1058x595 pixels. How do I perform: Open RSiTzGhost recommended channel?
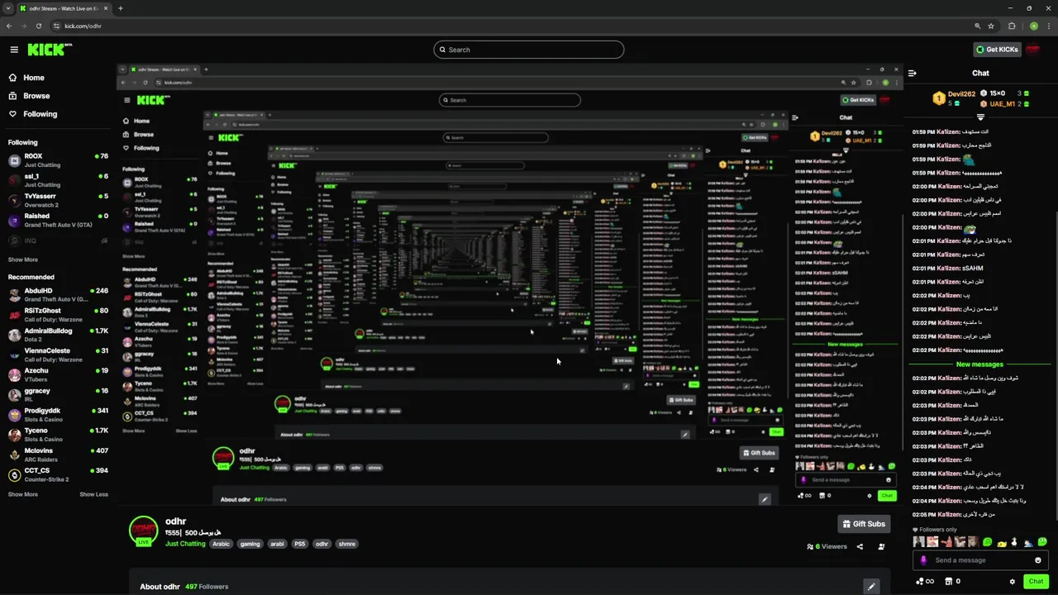[x=58, y=315]
